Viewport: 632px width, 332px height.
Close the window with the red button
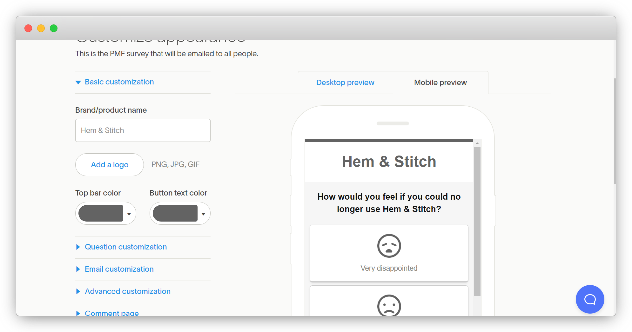pos(28,28)
